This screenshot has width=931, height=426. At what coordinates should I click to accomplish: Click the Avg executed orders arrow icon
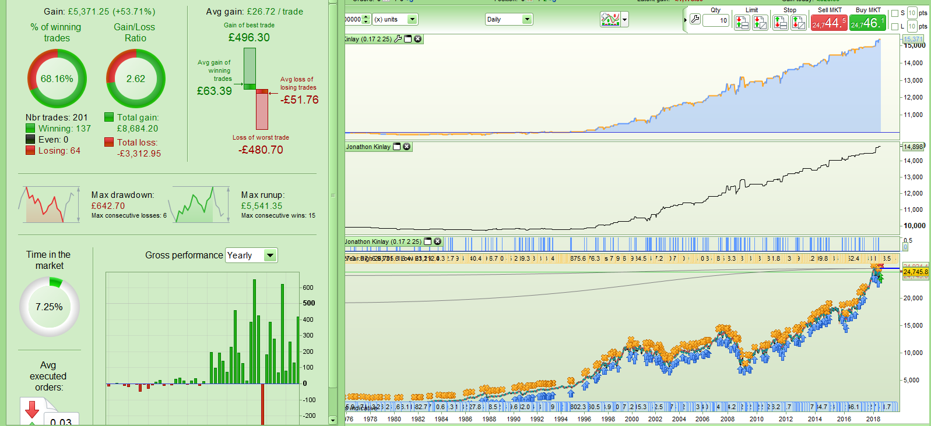(x=32, y=409)
